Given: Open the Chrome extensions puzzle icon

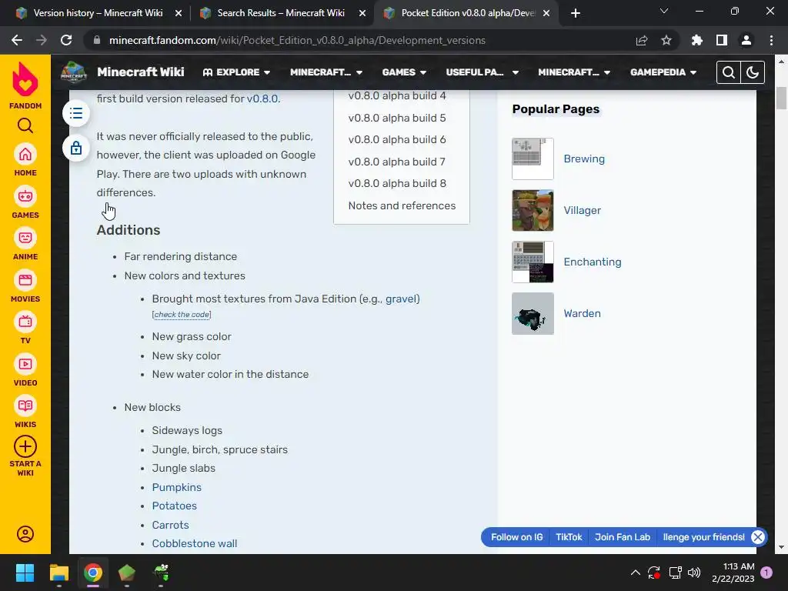Looking at the screenshot, I should (697, 40).
